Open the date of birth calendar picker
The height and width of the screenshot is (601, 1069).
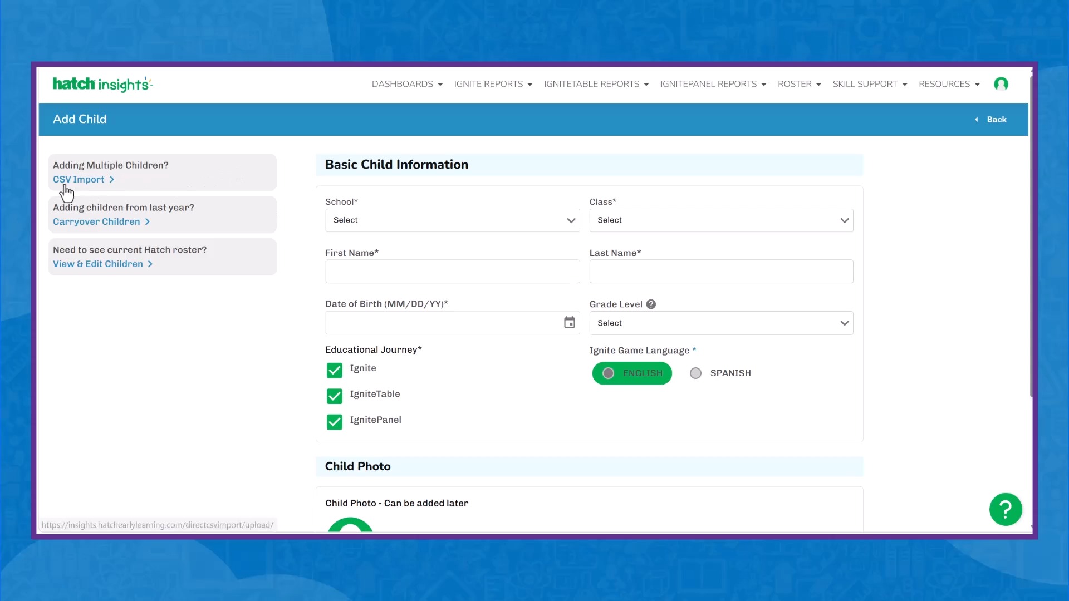[569, 323]
